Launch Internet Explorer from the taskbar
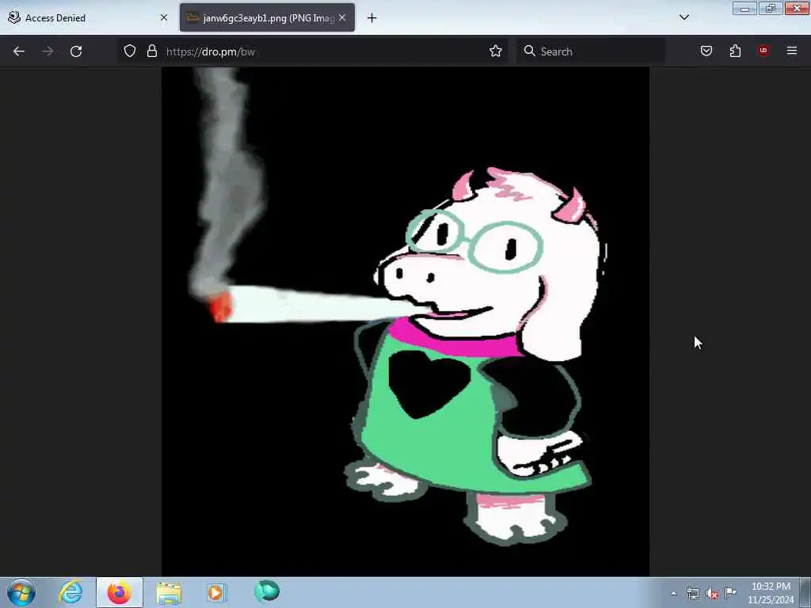Image resolution: width=811 pixels, height=608 pixels. (70, 592)
